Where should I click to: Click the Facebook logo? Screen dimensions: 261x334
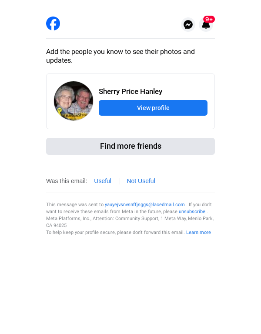click(x=53, y=23)
